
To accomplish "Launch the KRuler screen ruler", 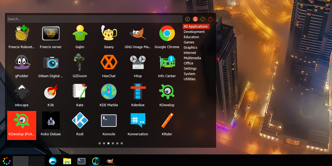I will click(167, 120).
